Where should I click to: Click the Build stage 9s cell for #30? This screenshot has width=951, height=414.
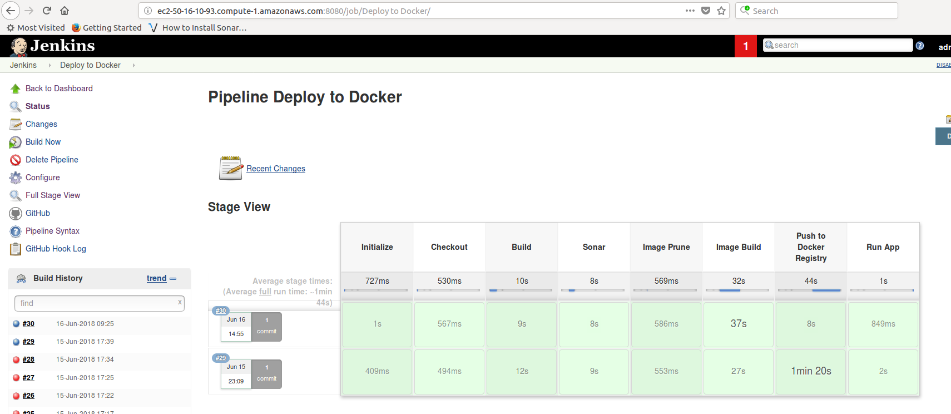click(x=522, y=324)
